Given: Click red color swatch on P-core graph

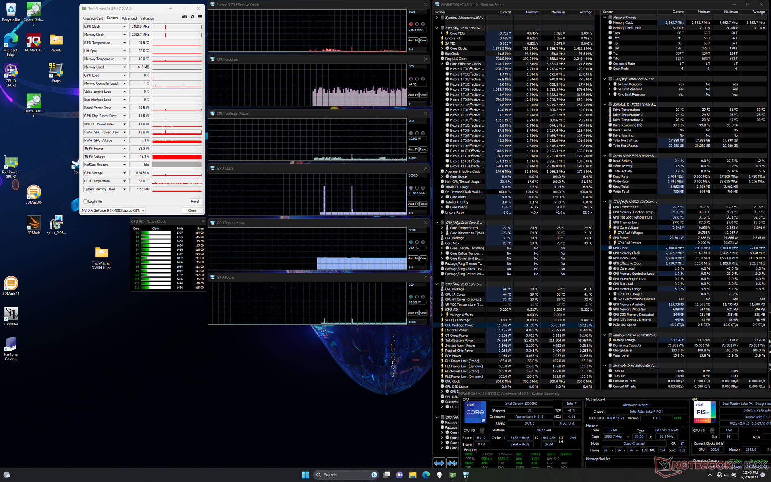Looking at the screenshot, I should tap(411, 24).
